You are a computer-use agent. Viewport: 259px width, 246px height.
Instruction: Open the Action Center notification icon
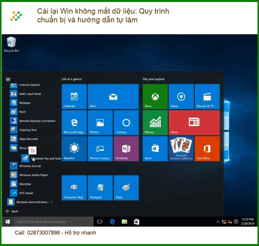click(x=236, y=222)
